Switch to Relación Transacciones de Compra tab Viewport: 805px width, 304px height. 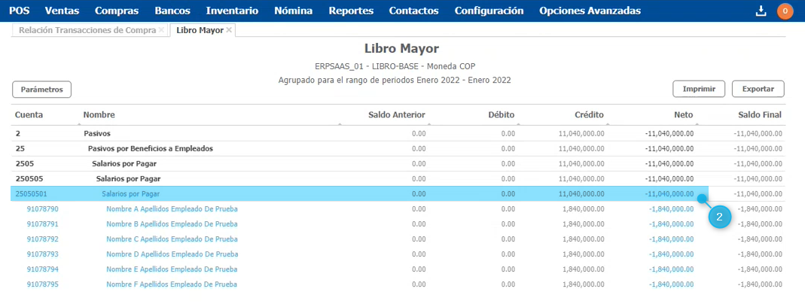[87, 30]
